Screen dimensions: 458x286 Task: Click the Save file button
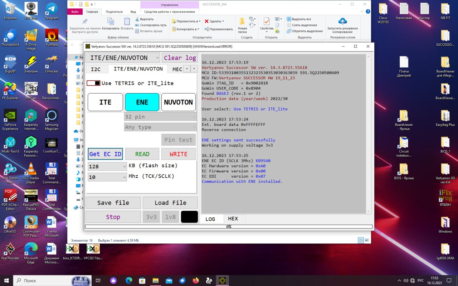[113, 203]
